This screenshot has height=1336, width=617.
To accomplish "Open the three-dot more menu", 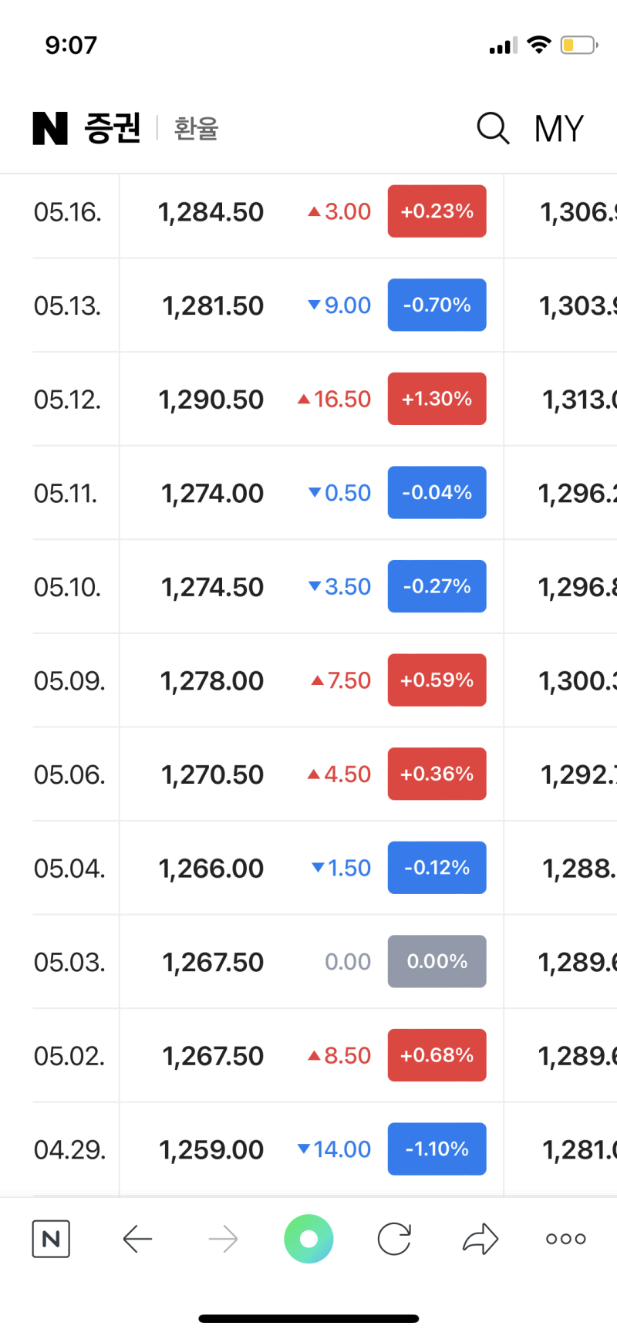I will tap(566, 1240).
